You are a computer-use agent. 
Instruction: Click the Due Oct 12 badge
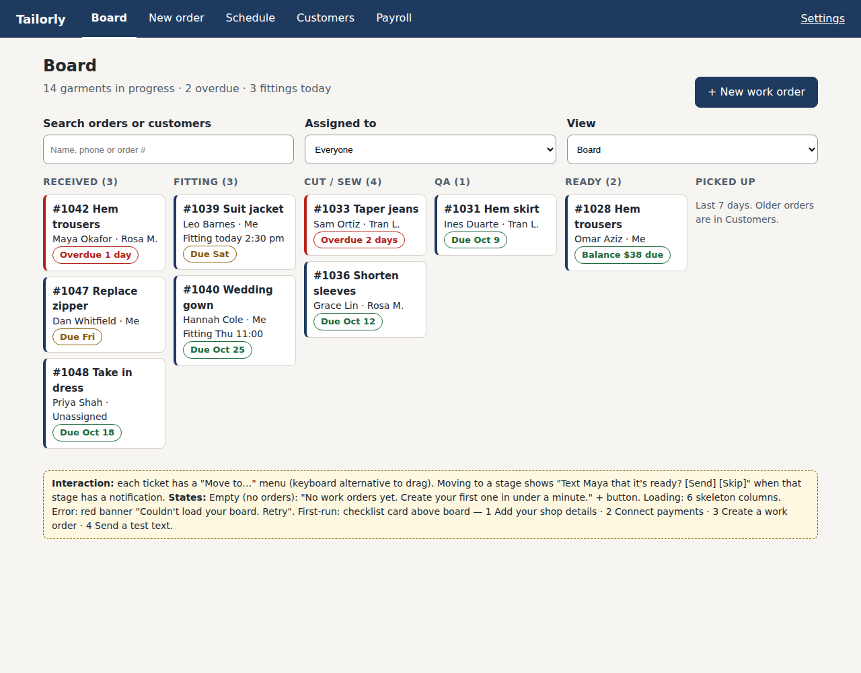point(348,322)
